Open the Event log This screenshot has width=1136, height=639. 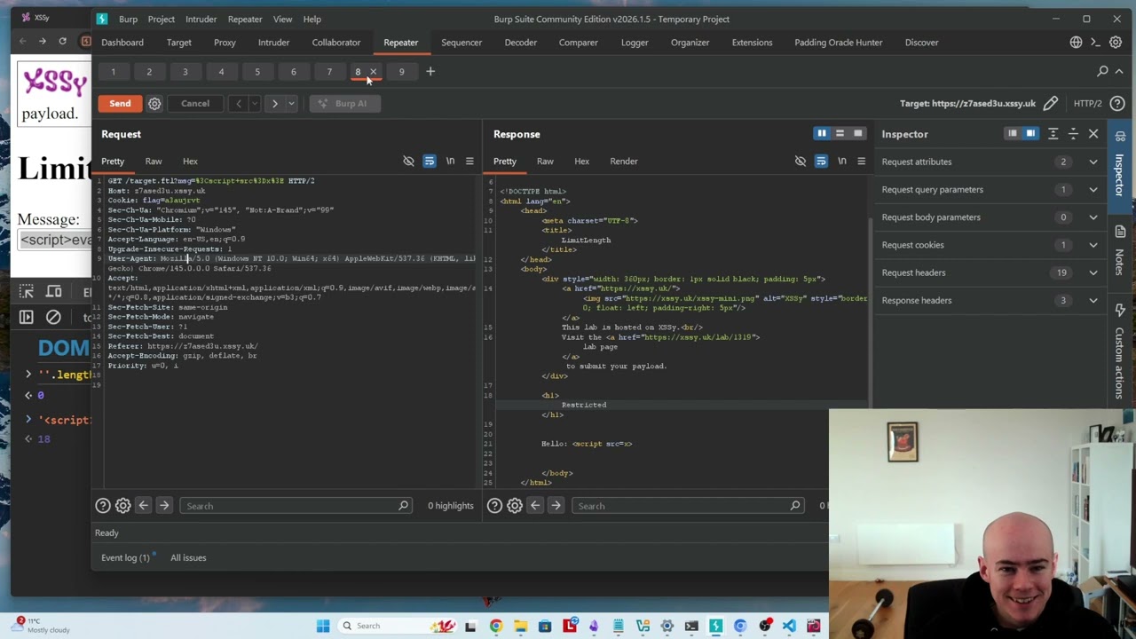pyautogui.click(x=125, y=557)
